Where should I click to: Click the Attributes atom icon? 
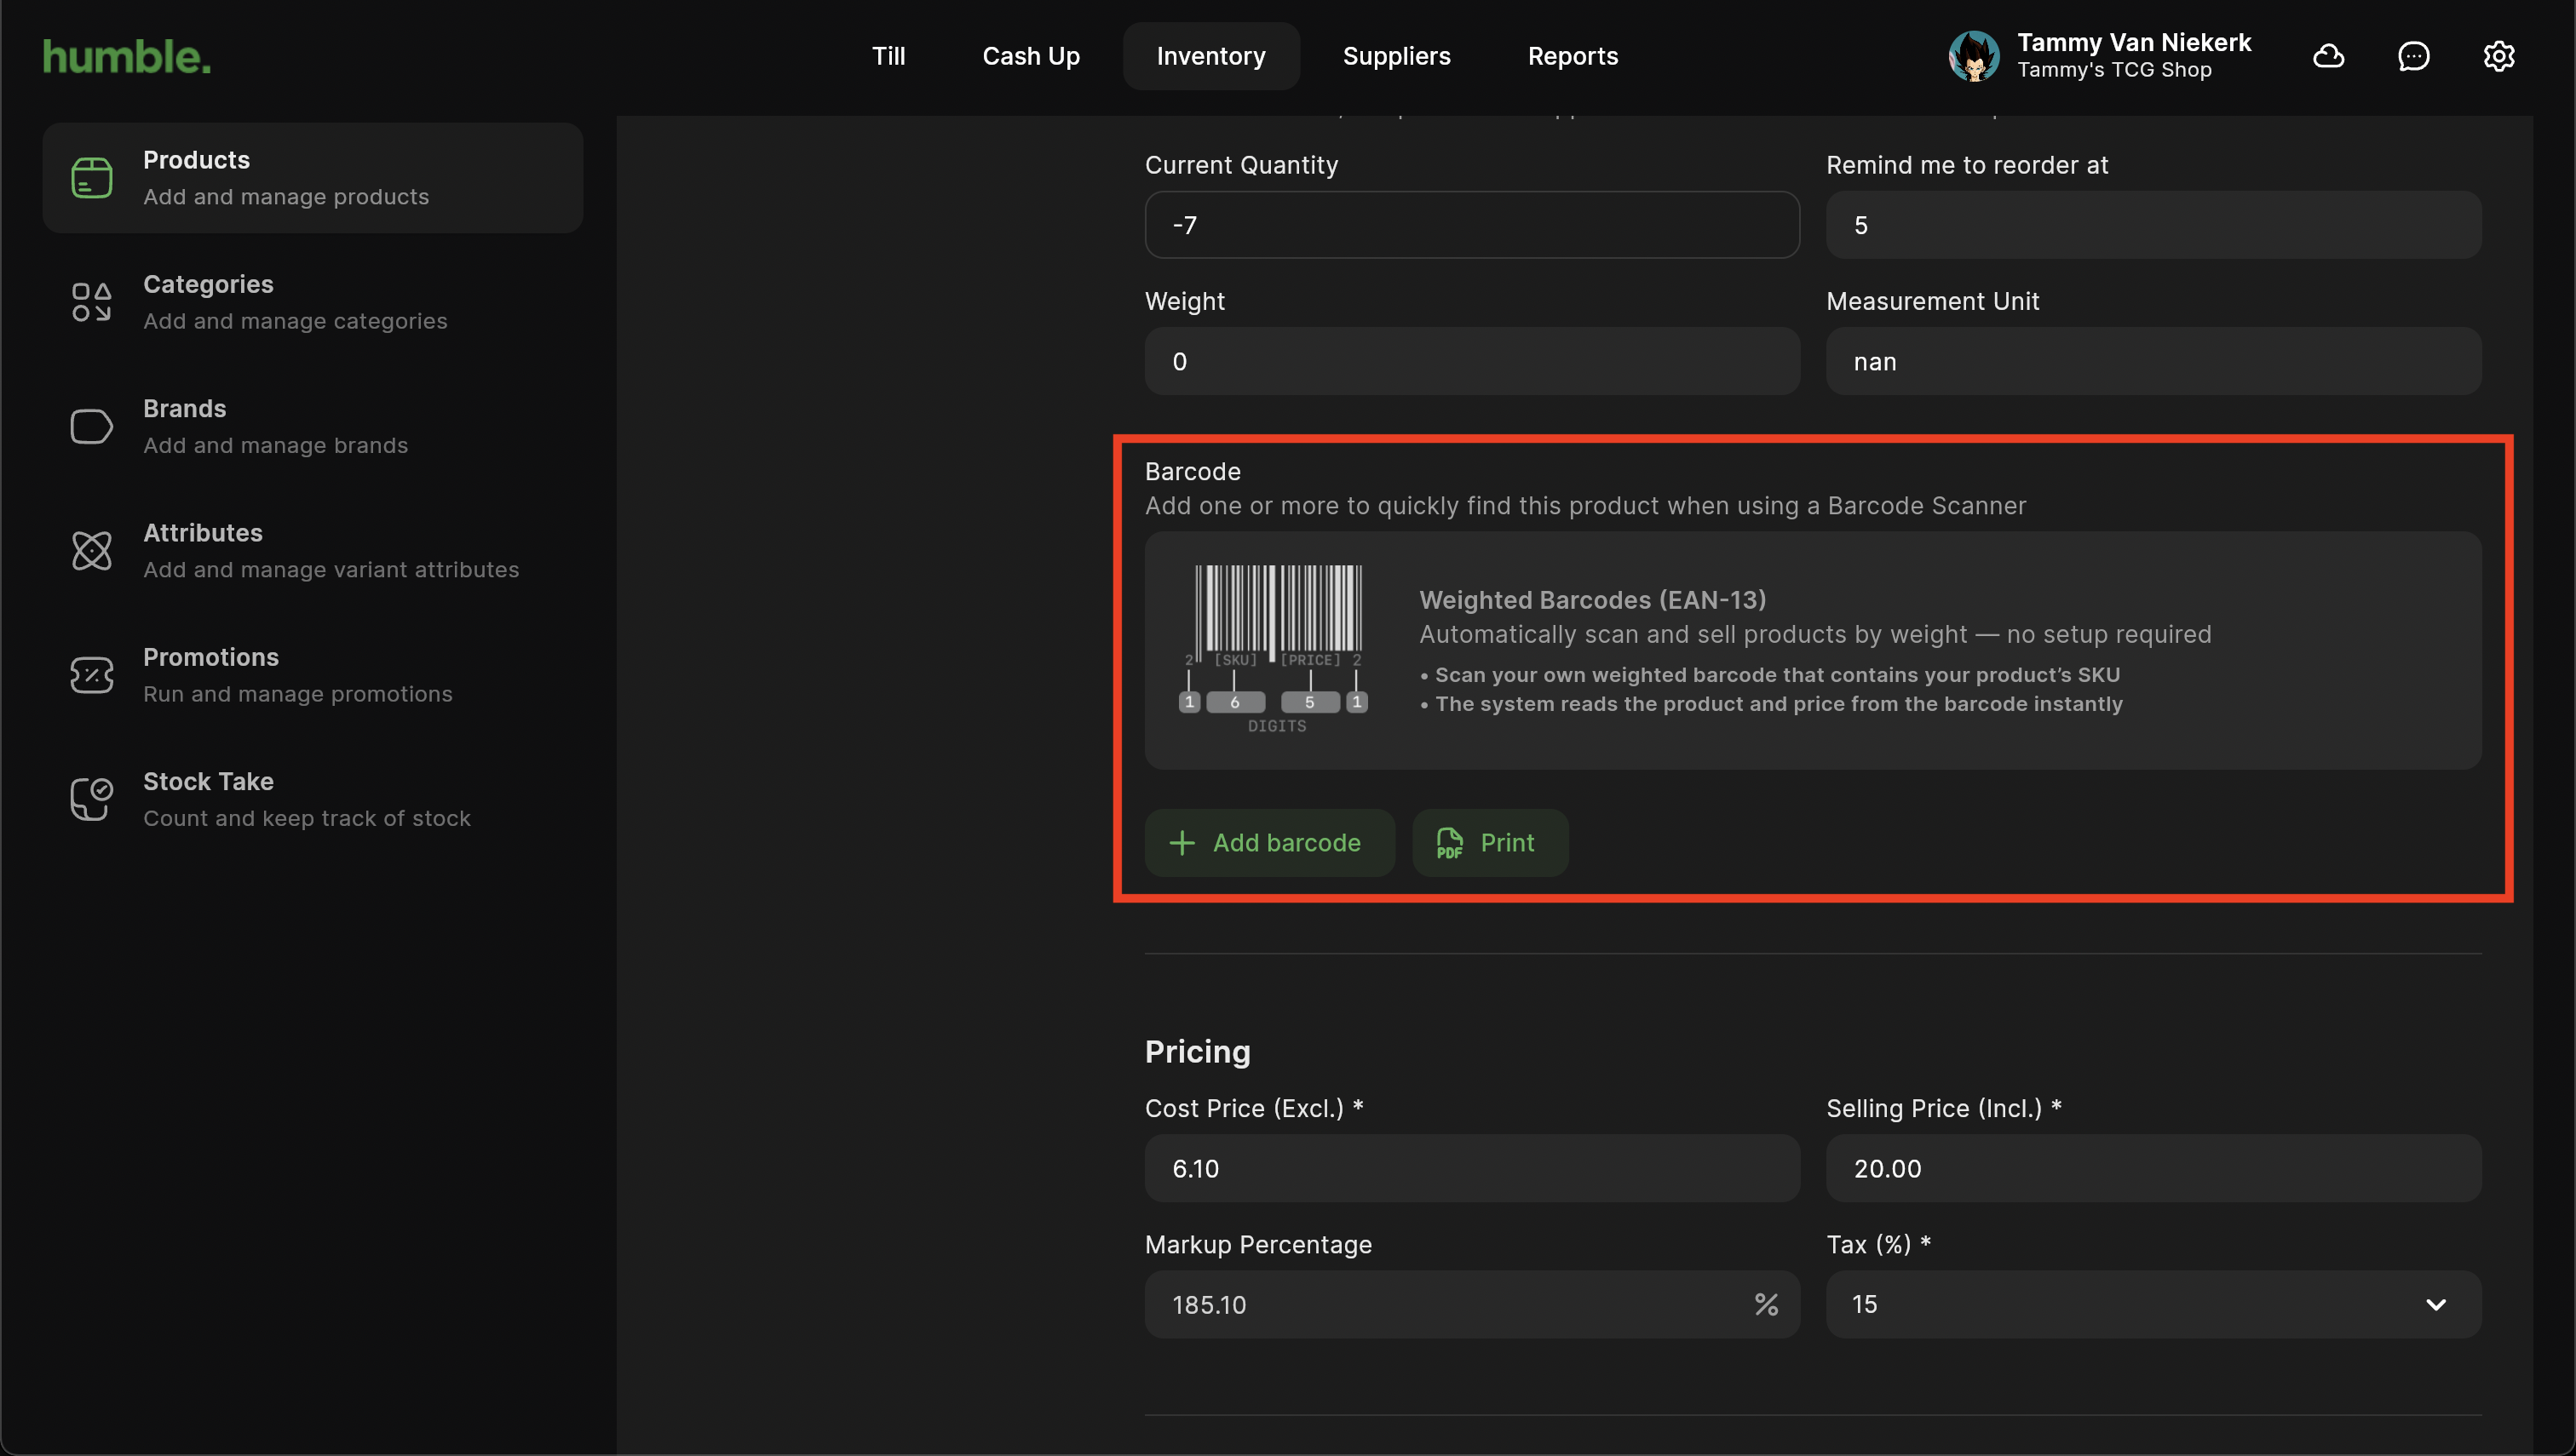(91, 551)
